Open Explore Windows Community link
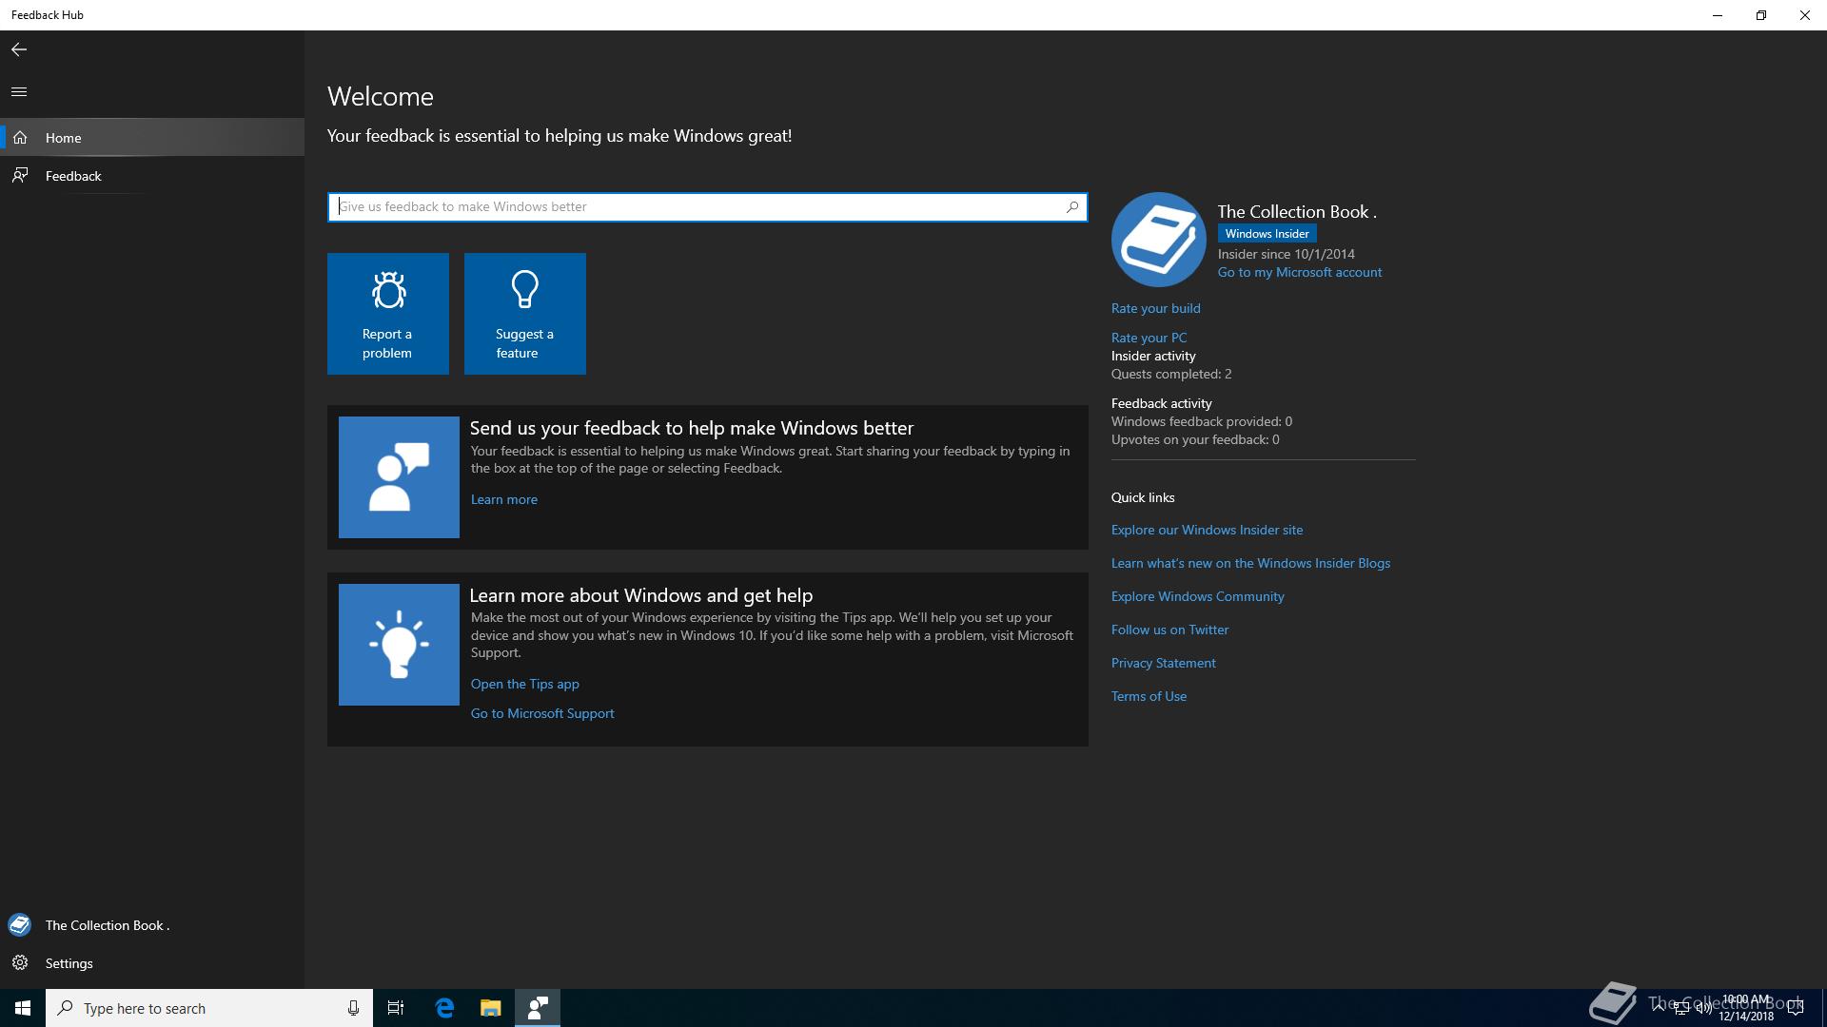This screenshot has height=1027, width=1827. pyautogui.click(x=1198, y=596)
